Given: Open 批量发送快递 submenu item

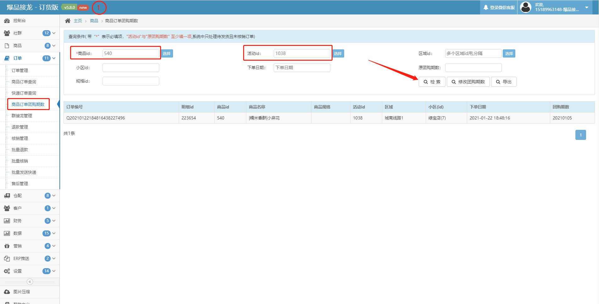Looking at the screenshot, I should 24,172.
